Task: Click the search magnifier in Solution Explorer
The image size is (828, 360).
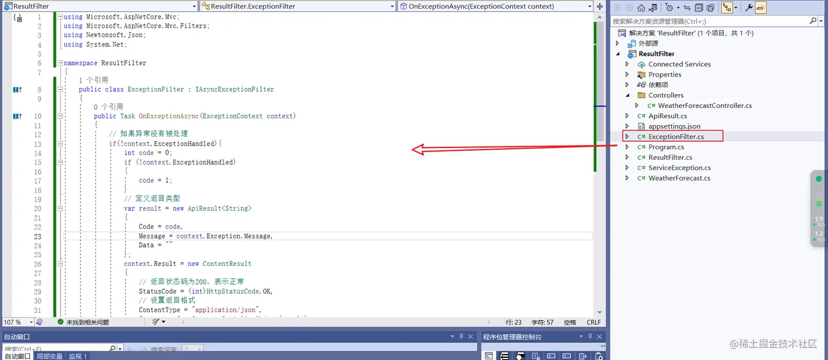Action: [813, 21]
